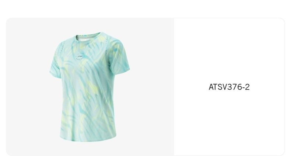Click the gray area above the shirt collar
Viewport: 291px width, 156px height.
pos(89,24)
